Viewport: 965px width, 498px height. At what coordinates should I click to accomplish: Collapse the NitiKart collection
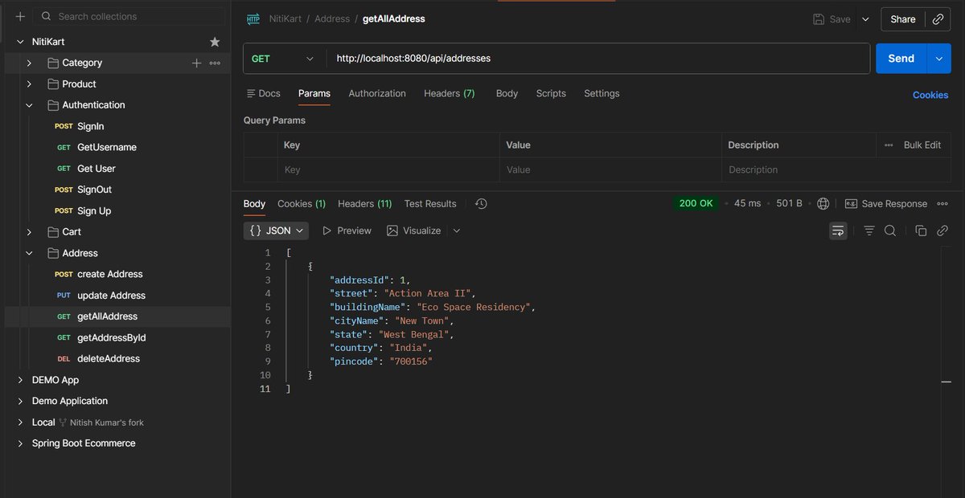click(20, 42)
